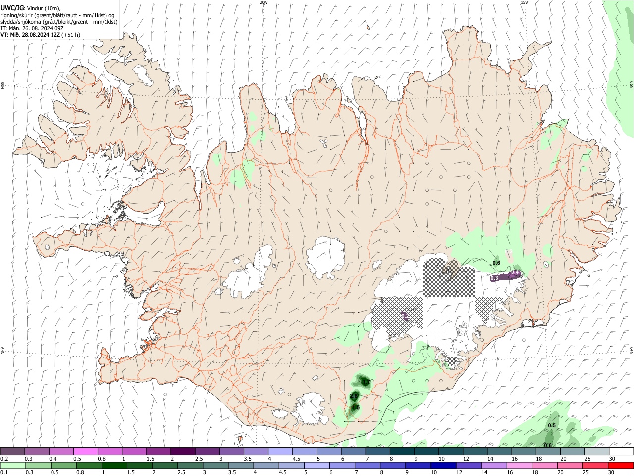634x476 pixels.
Task: Click the 0.6 value over the sea above the legend
Action: [x=548, y=445]
